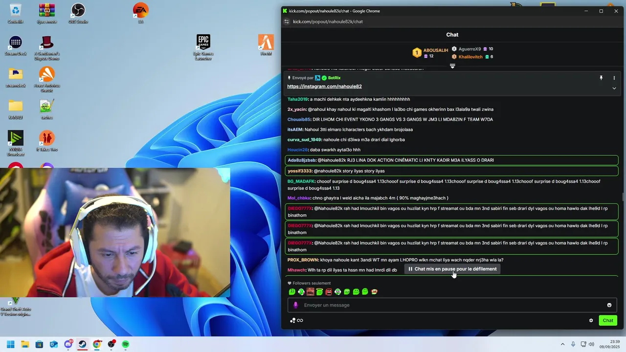Viewport: 626px width, 352px height.
Task: Click username curva_sud_1949 in chat
Action: (x=304, y=140)
